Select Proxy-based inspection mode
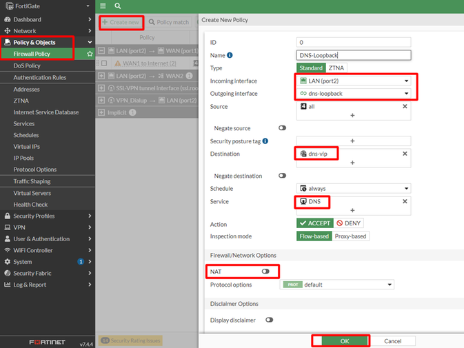This screenshot has width=464, height=348. [x=351, y=236]
